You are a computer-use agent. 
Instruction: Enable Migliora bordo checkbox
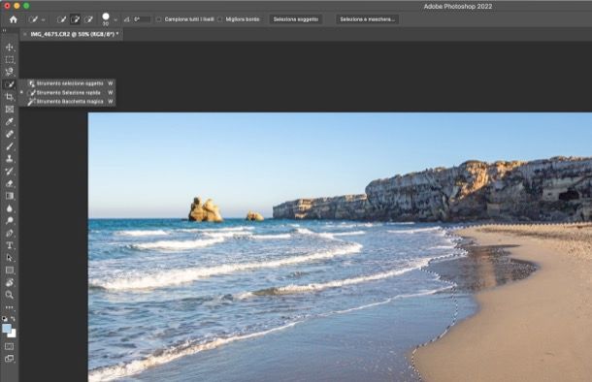[x=219, y=19]
